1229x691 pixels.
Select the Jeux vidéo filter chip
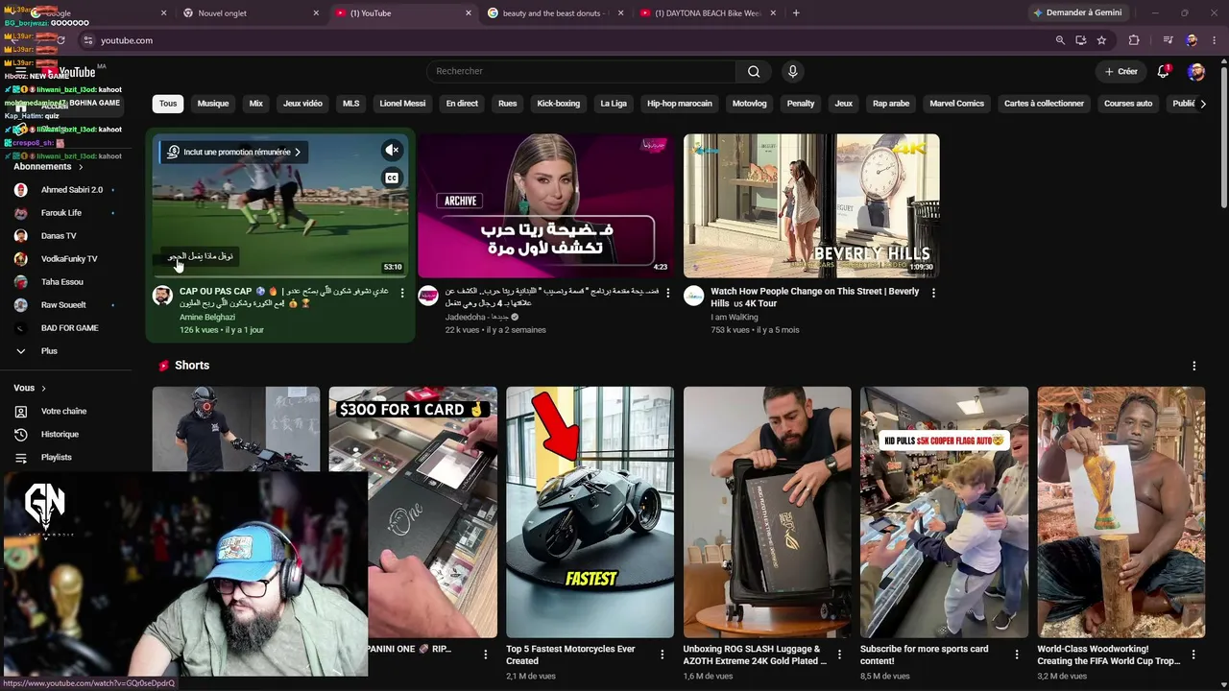click(x=302, y=104)
